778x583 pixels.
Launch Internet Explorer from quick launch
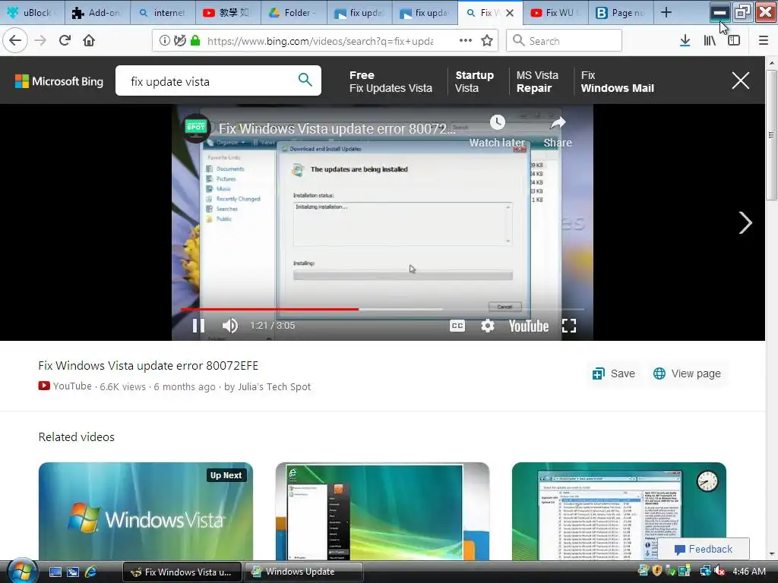(x=90, y=572)
